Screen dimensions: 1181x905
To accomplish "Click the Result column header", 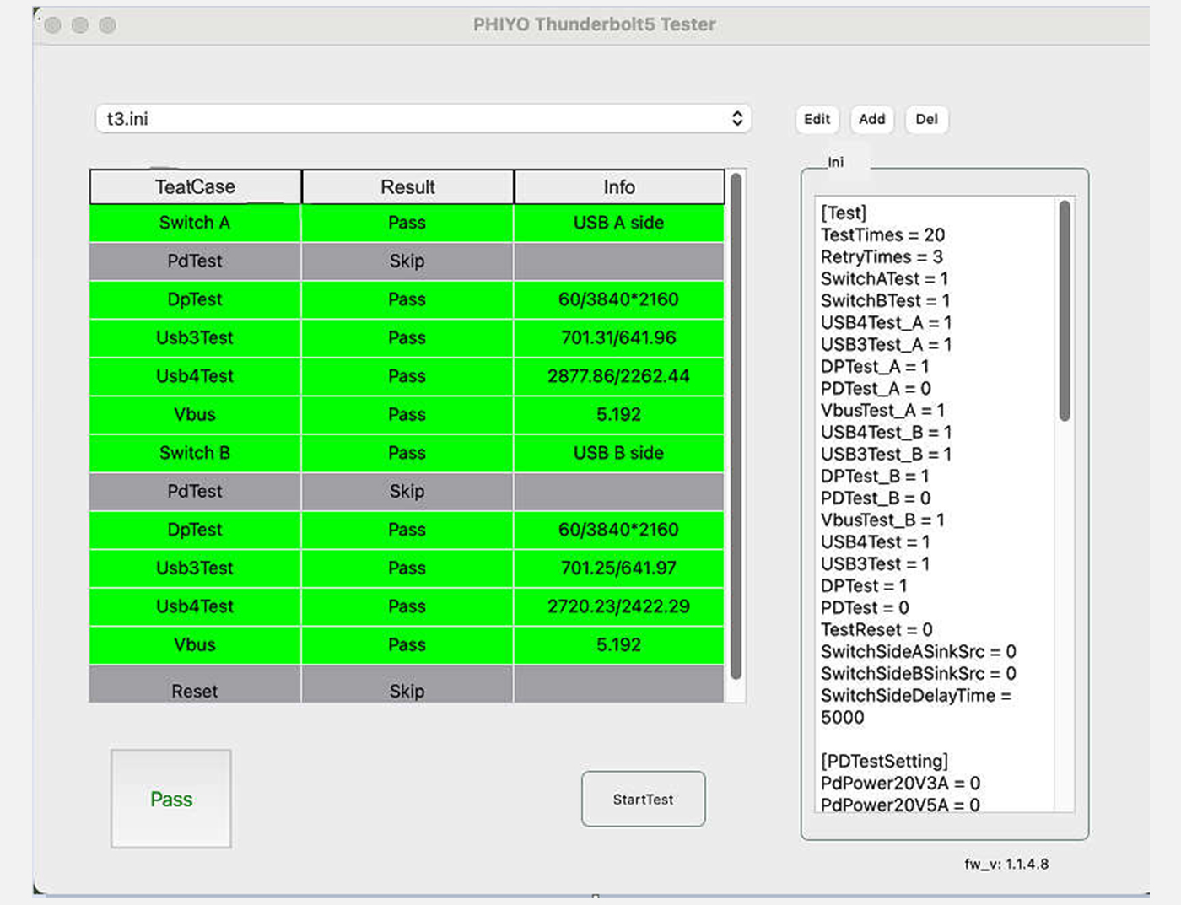I will tap(407, 187).
